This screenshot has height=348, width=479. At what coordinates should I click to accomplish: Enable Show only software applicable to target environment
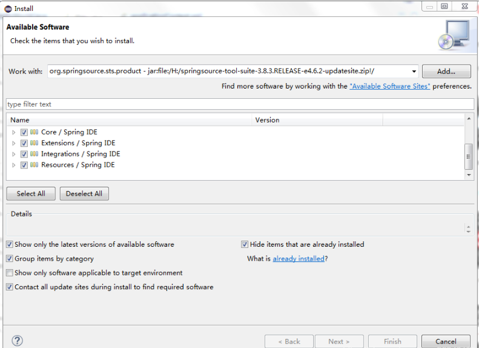point(10,273)
